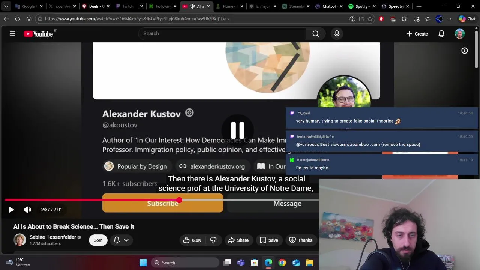Click the Baconjadenwilliams chat message
This screenshot has width=480, height=270.
click(381, 164)
